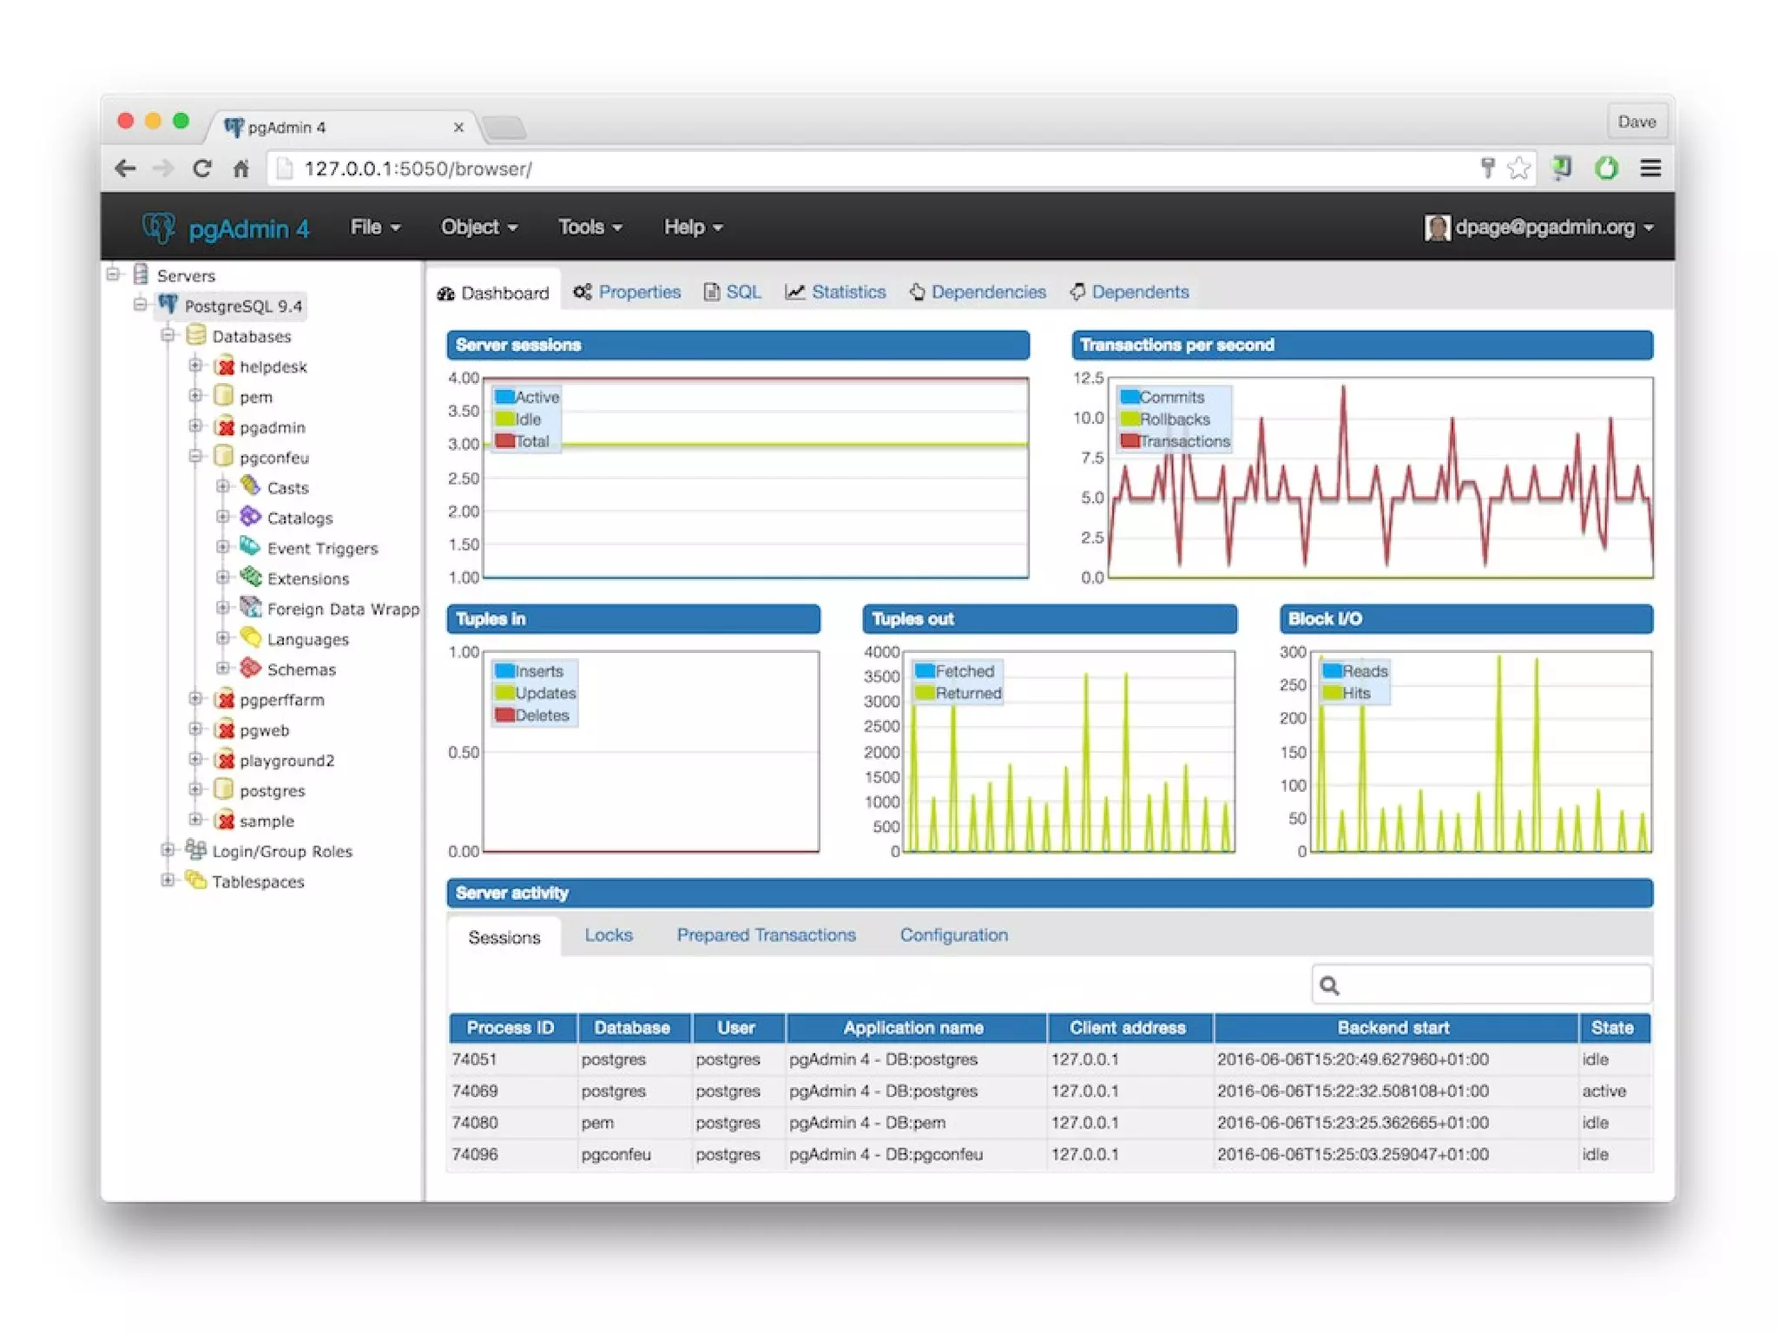Click the disconnected helpdesk database icon
Image resolution: width=1778 pixels, height=1333 pixels.
point(225,366)
